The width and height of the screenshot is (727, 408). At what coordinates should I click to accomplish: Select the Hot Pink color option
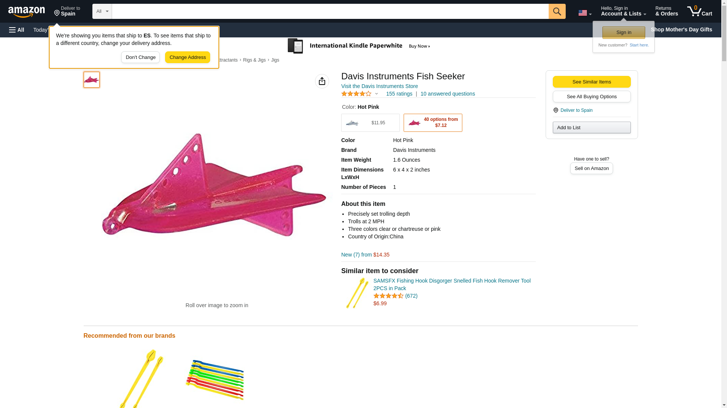432,123
